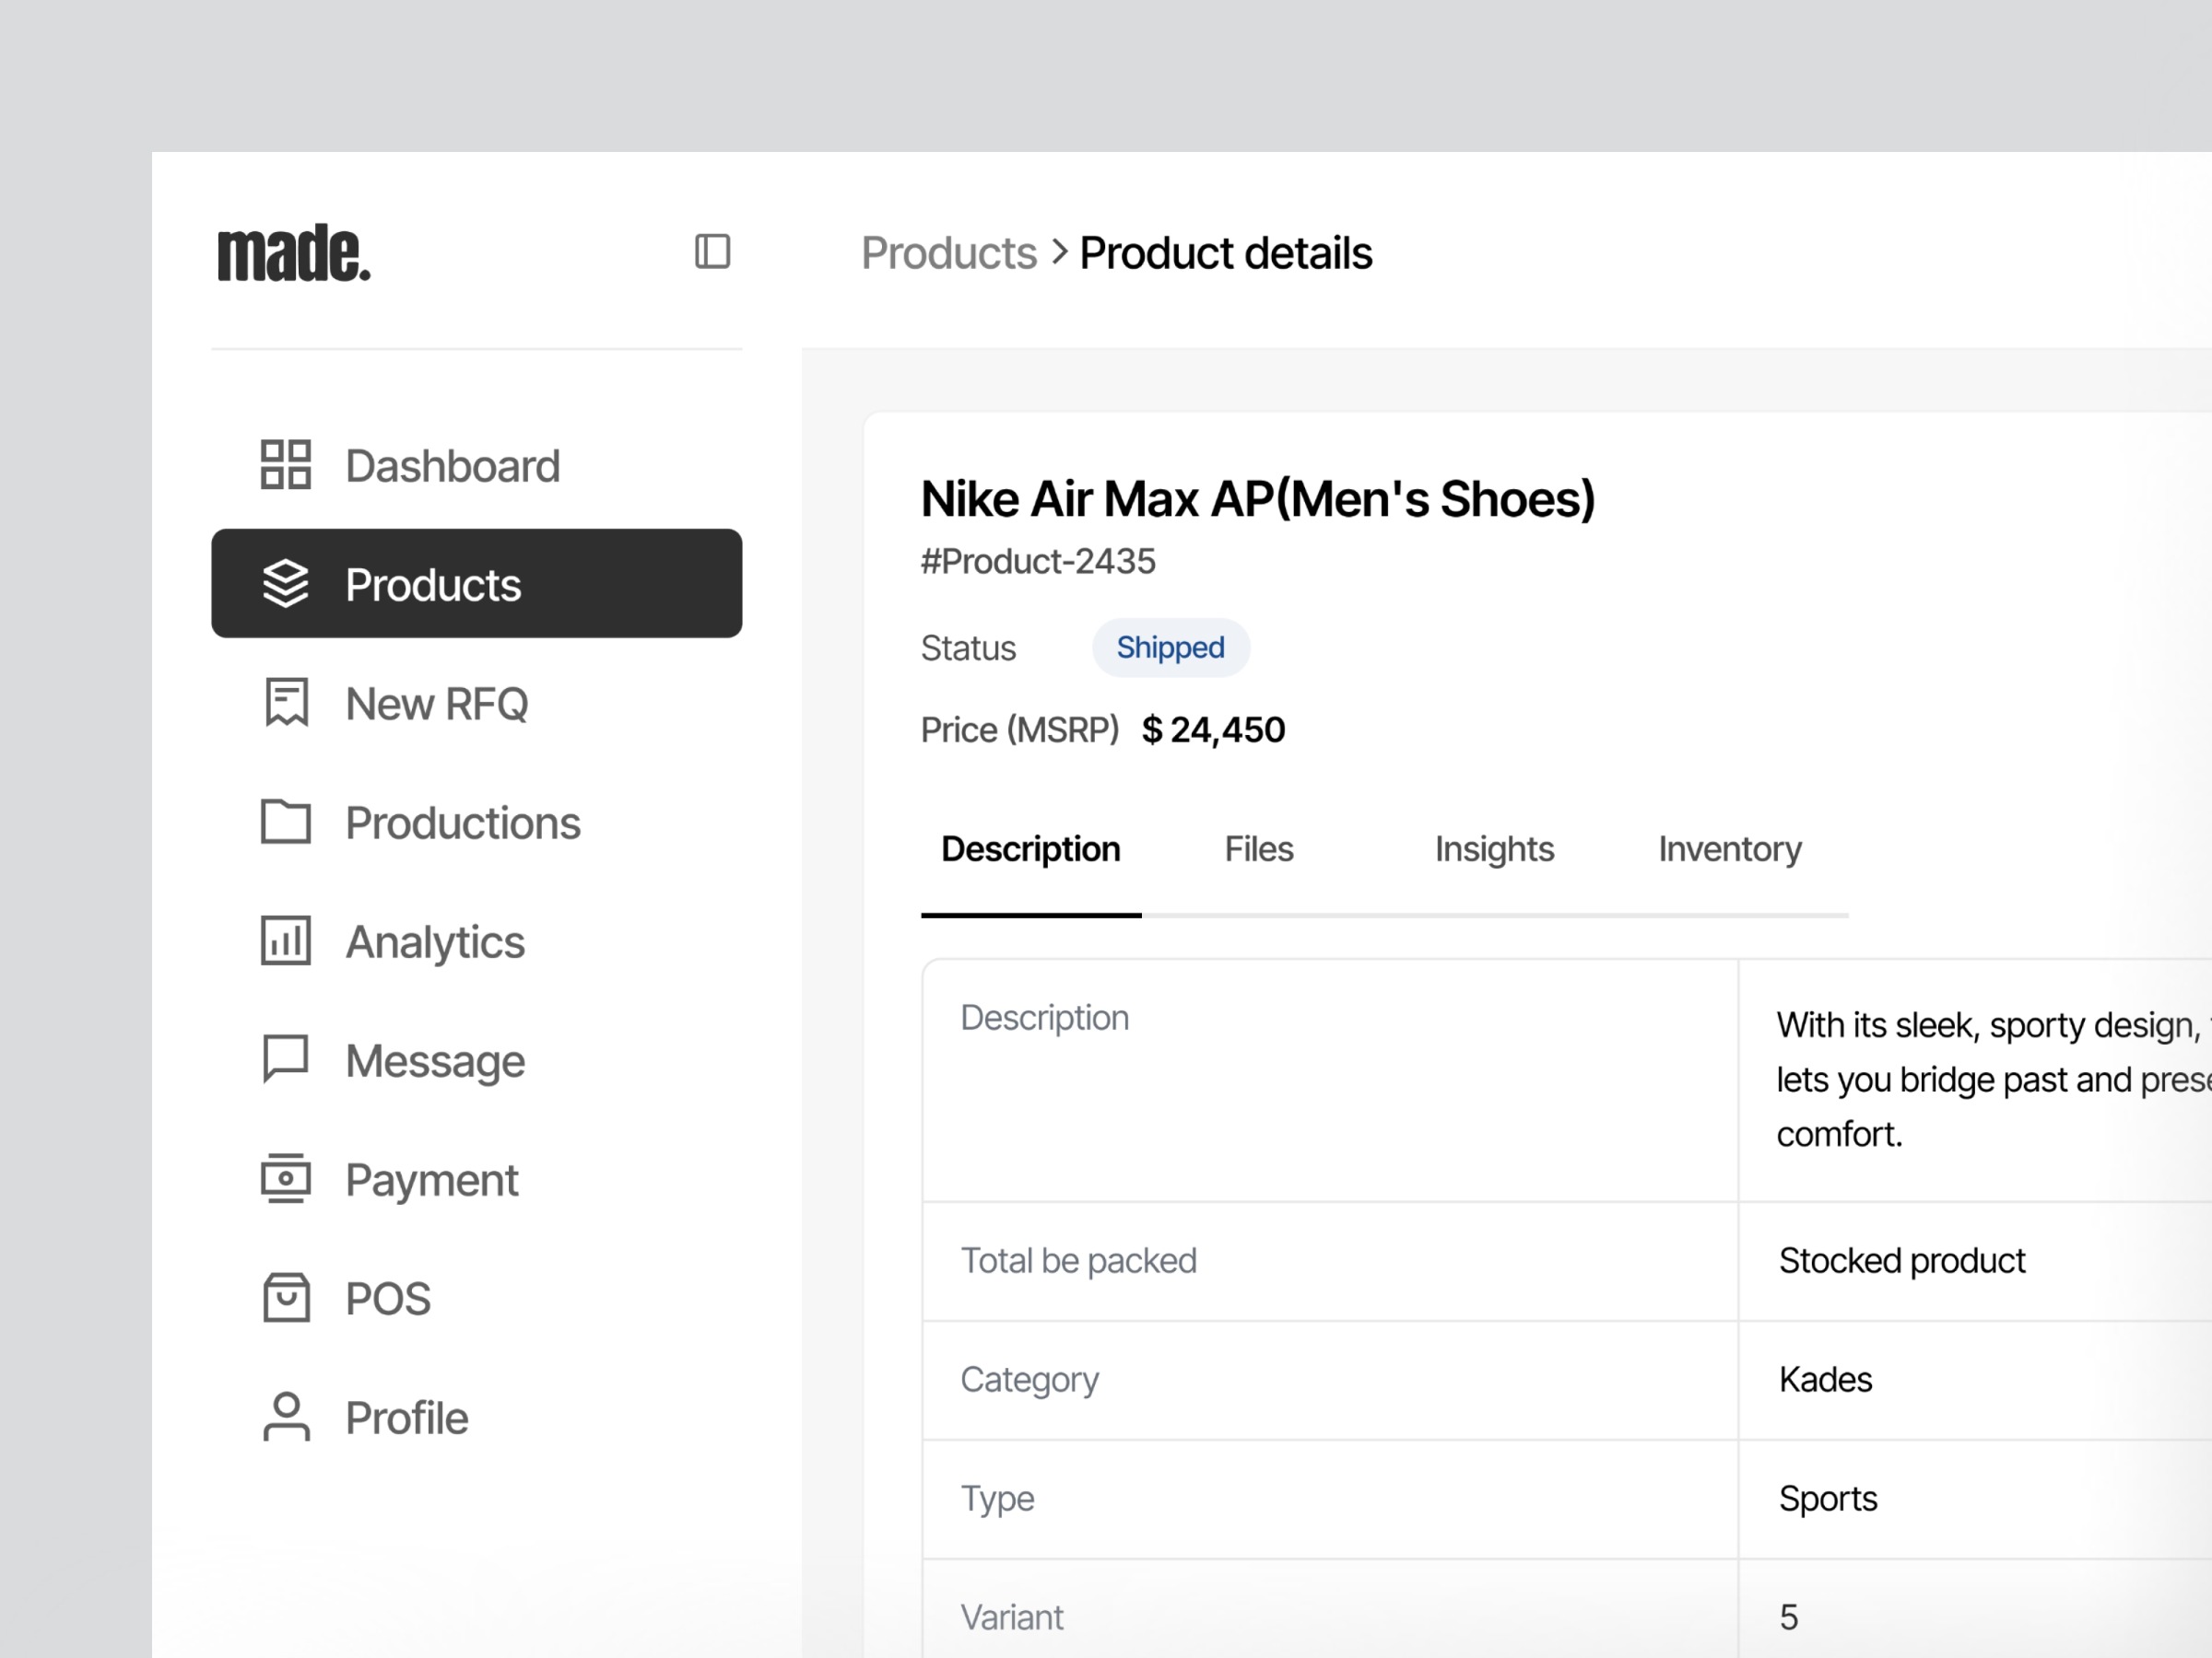Viewport: 2212px width, 1658px height.
Task: Select the POS shopping bag icon
Action: 285,1297
